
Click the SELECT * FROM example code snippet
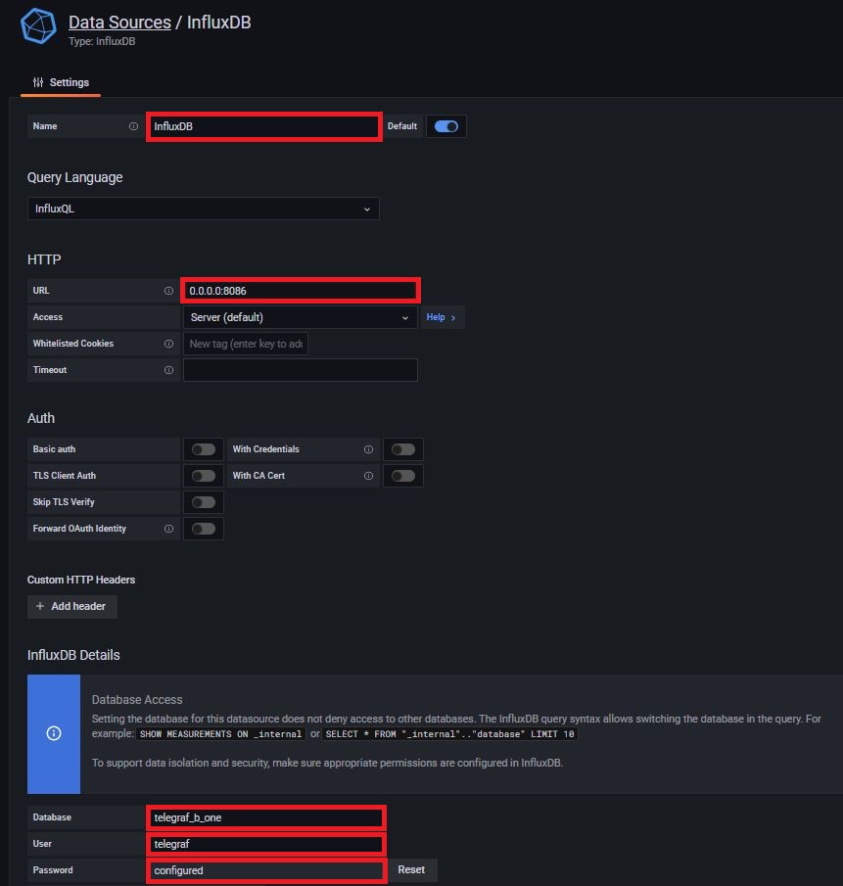[449, 734]
